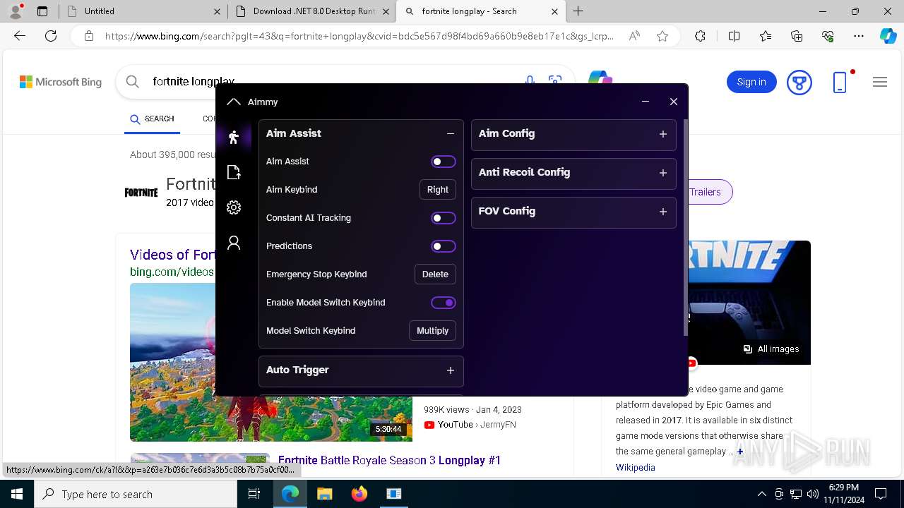The width and height of the screenshot is (904, 508).
Task: Click the Read aloud icon in address bar
Action: pos(634,36)
